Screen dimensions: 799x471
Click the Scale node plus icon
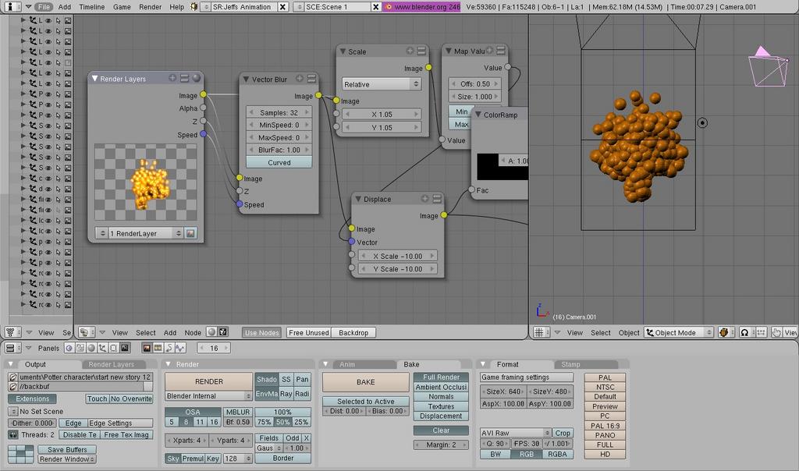tap(410, 51)
